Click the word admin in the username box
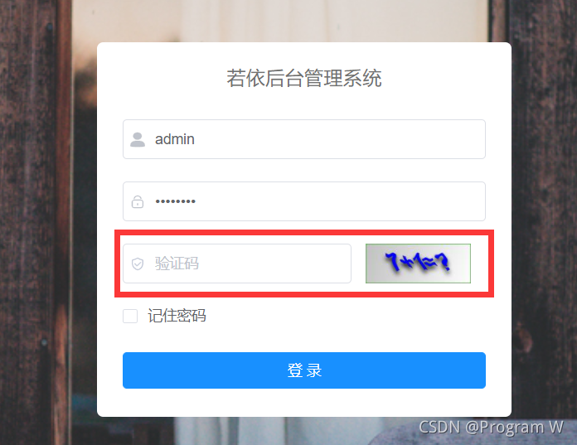 (x=175, y=139)
